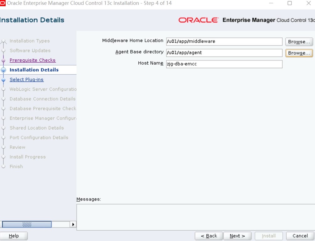Click inside the Messages text area
This screenshot has width=315, height=241.
pos(196,217)
